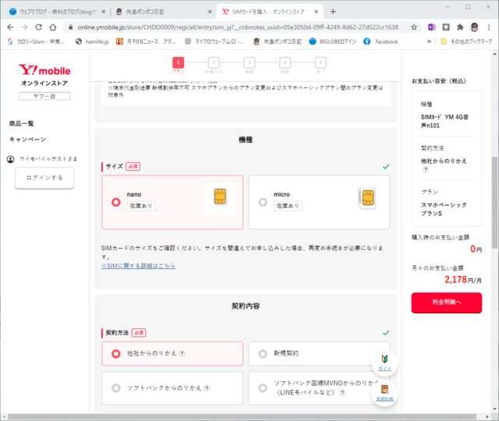Viewport: 499px width, 421px height.
Task: Click the site info lock icon
Action: click(71, 27)
